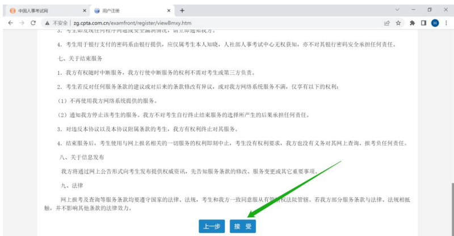Open Chrome's three-dot menu

446,23
